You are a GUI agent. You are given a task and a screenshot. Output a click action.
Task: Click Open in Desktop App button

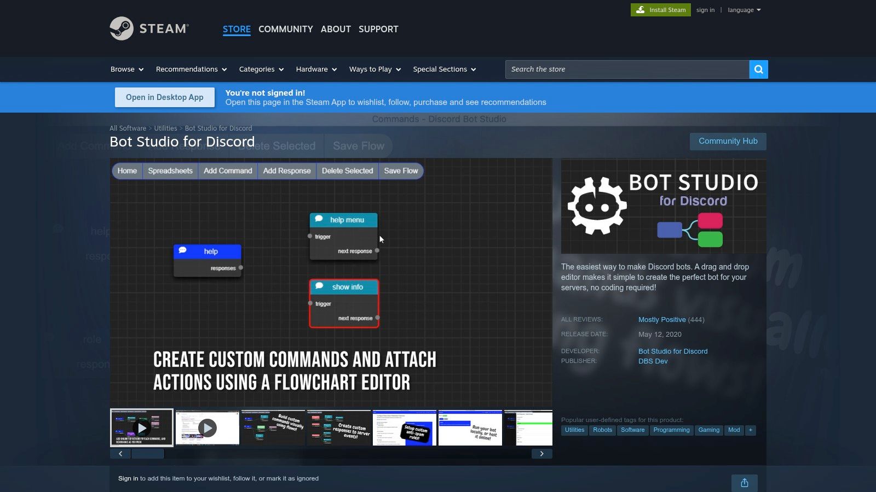(165, 97)
